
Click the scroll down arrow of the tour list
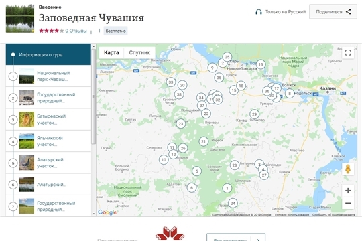pos(93,214)
